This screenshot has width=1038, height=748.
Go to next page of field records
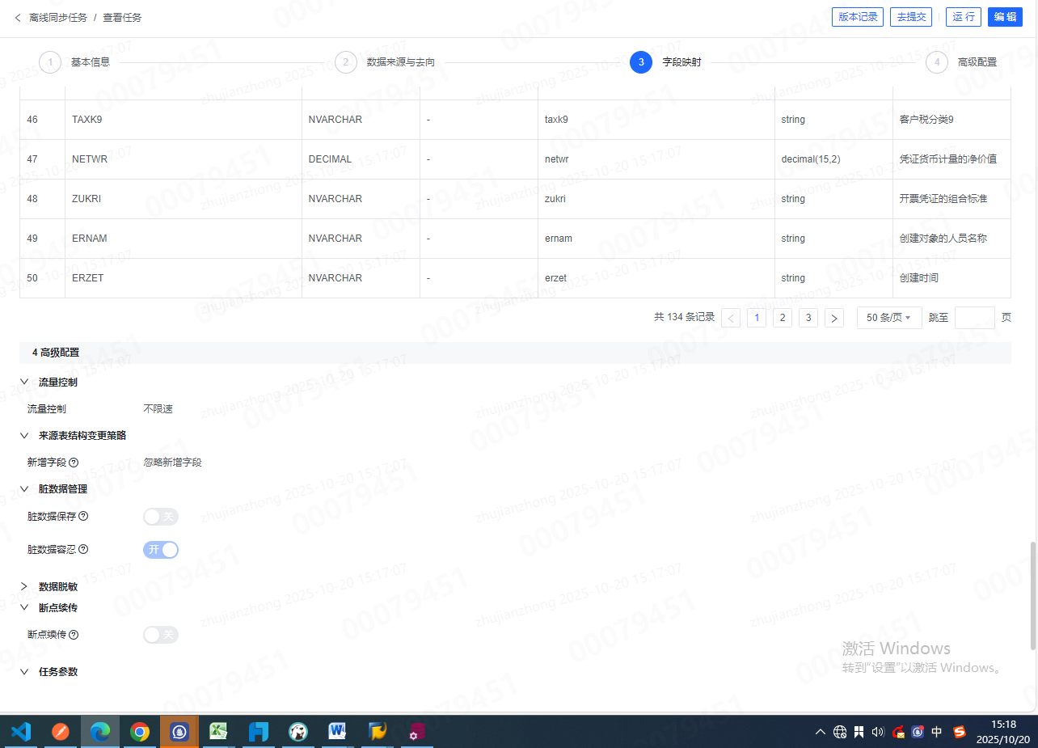pos(834,318)
